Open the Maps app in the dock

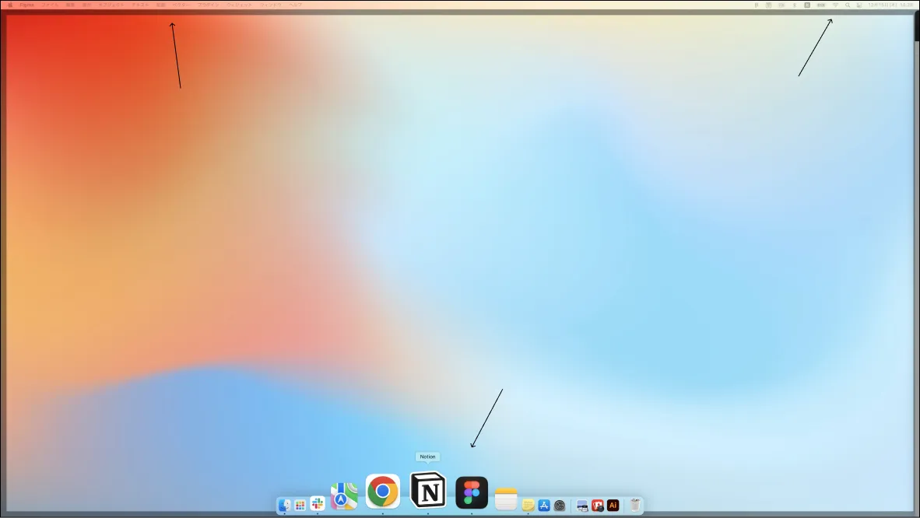[343, 496]
